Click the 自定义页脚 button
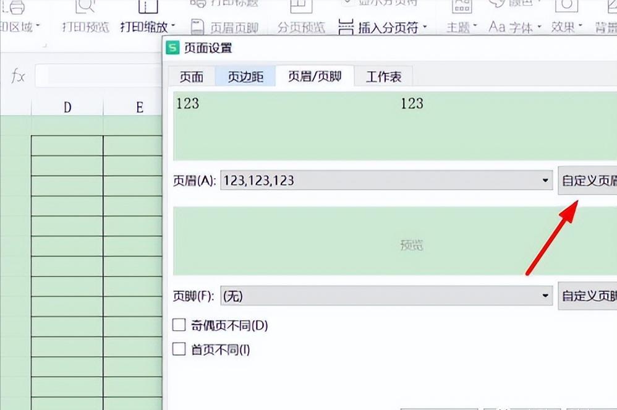This screenshot has height=410, width=617. (588, 296)
